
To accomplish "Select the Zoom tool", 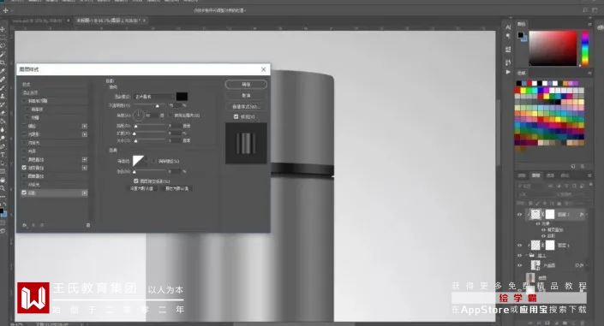I will pyautogui.click(x=3, y=188).
